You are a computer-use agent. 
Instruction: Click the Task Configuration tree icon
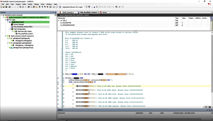12,29
